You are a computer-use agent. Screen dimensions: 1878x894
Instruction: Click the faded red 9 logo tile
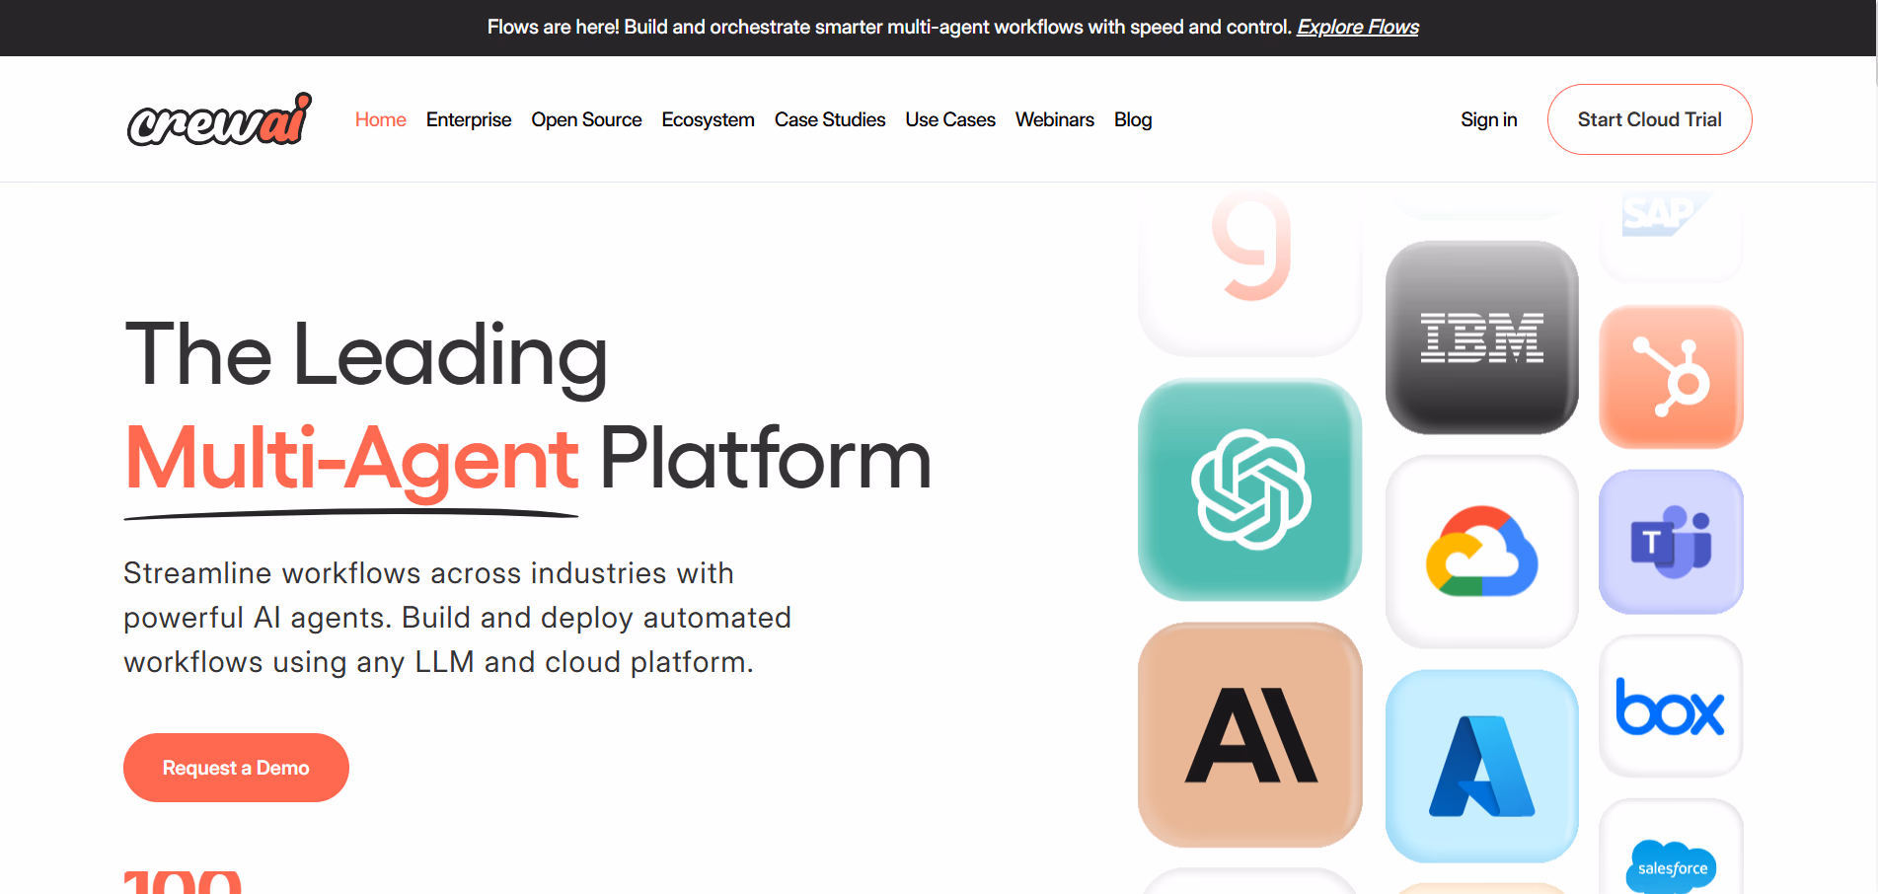1250,271
